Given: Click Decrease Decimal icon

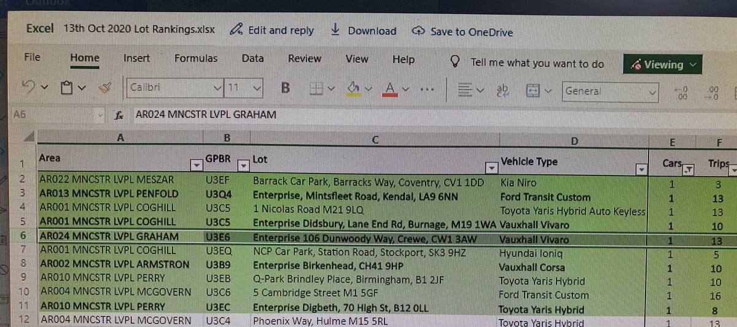Looking at the screenshot, I should [712, 92].
